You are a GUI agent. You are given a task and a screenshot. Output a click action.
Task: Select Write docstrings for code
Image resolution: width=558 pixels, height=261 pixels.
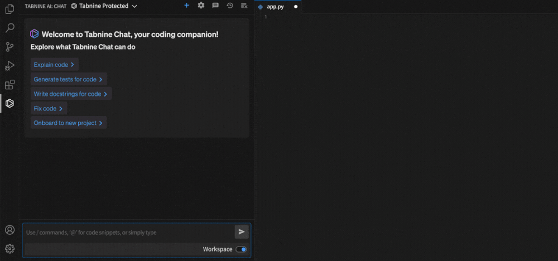[71, 94]
